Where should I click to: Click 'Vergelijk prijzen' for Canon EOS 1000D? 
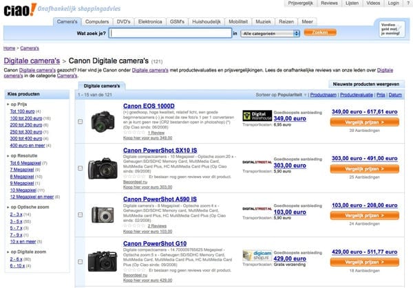coord(365,122)
